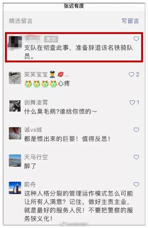Like the pinned comment about 铁骑队员
This screenshot has width=148, height=228.
coord(136,39)
